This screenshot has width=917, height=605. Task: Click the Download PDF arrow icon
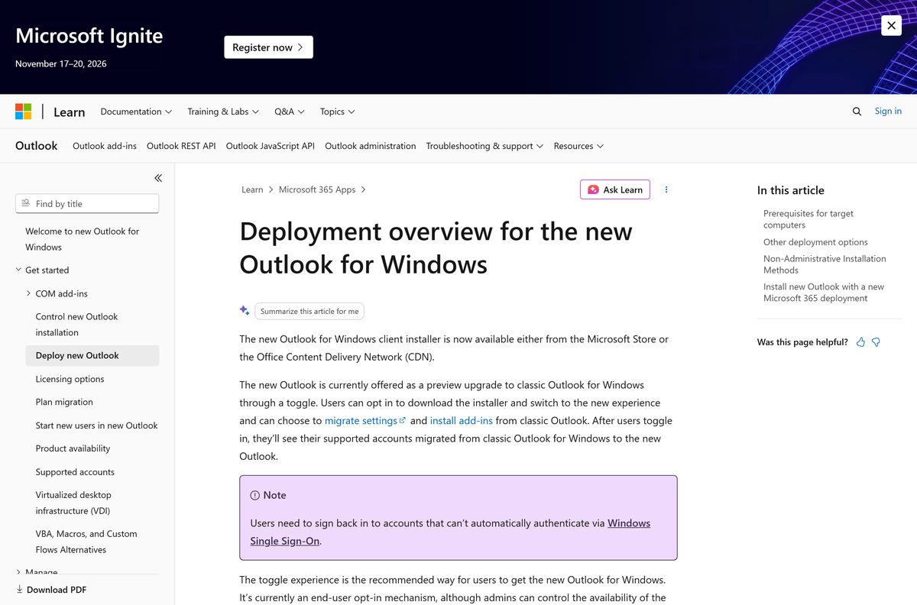click(x=20, y=590)
